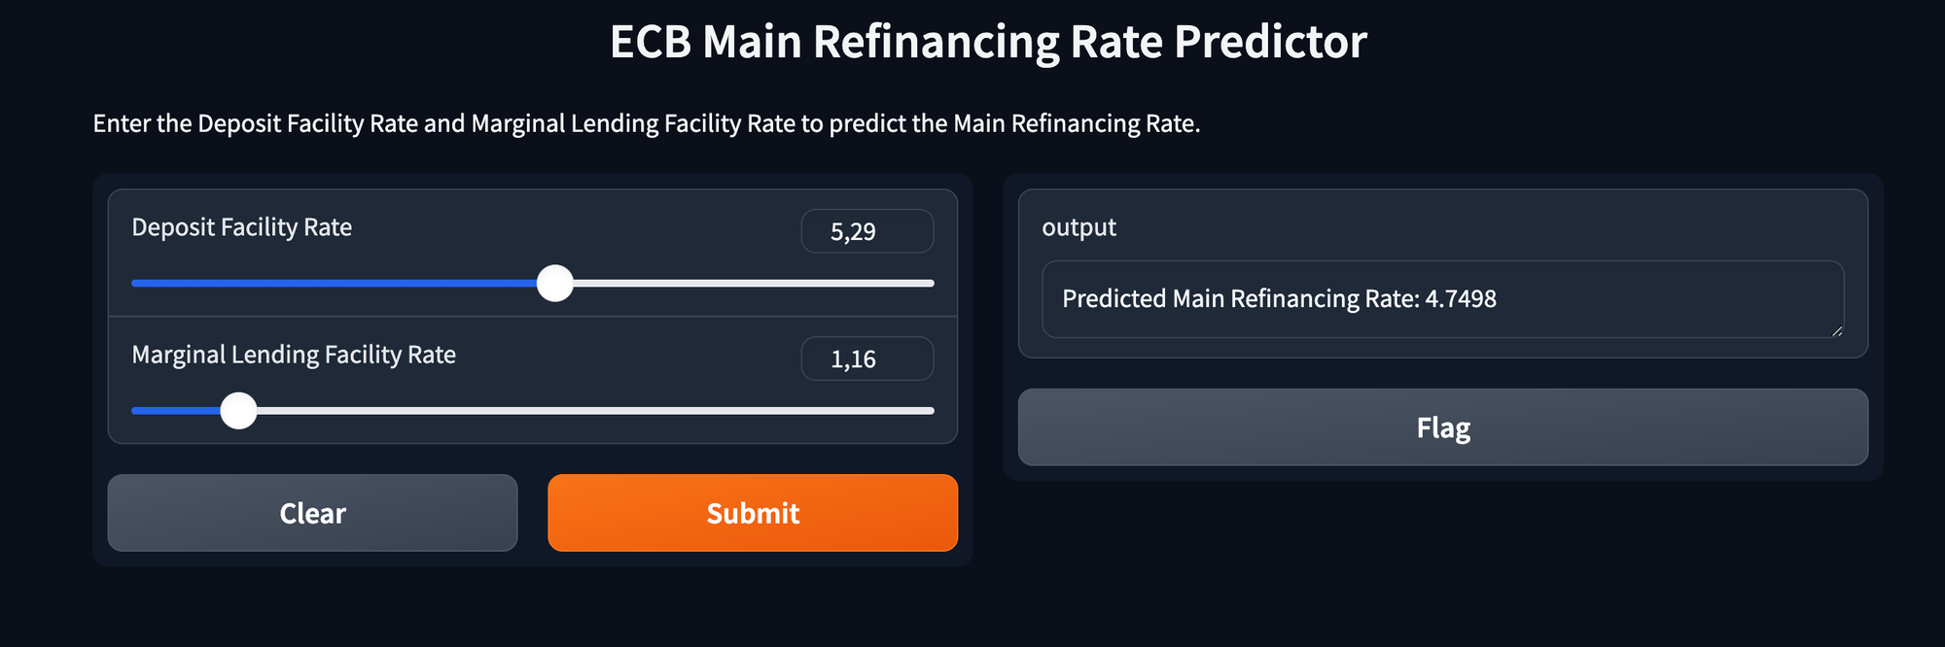This screenshot has height=647, width=1945.
Task: Click the Marginal Lending rate field showing 1,16
Action: 866,358
